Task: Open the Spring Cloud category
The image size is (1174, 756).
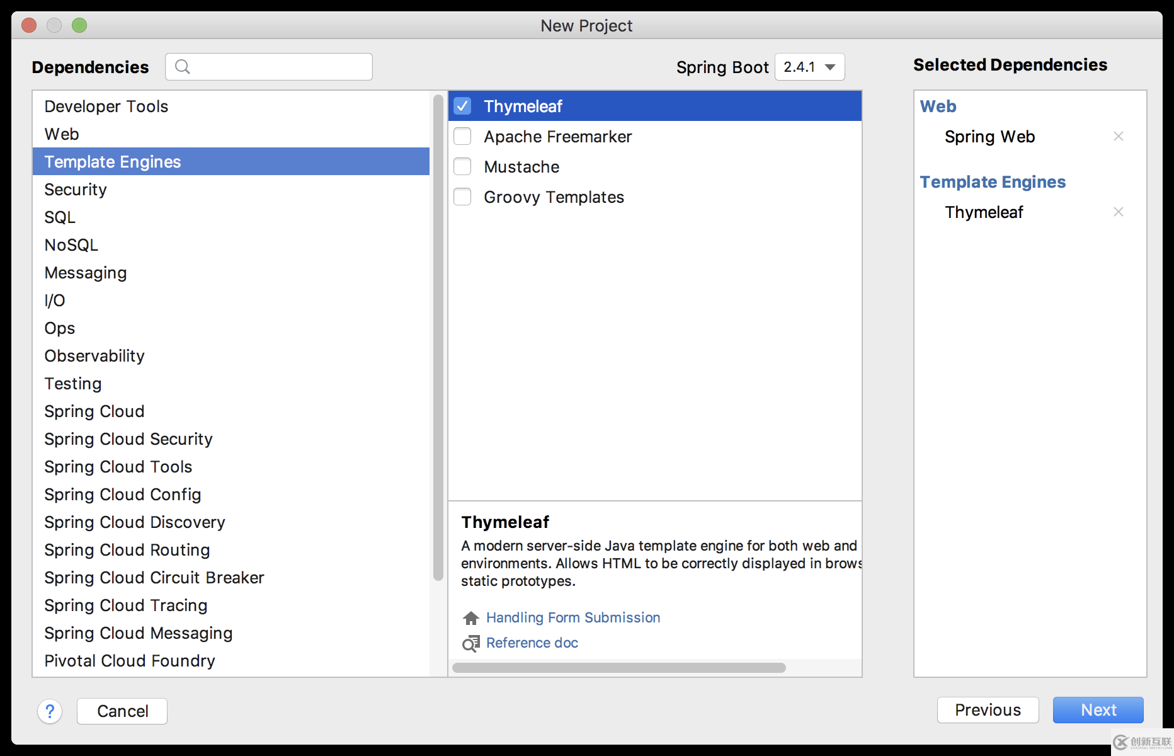Action: [231, 411]
